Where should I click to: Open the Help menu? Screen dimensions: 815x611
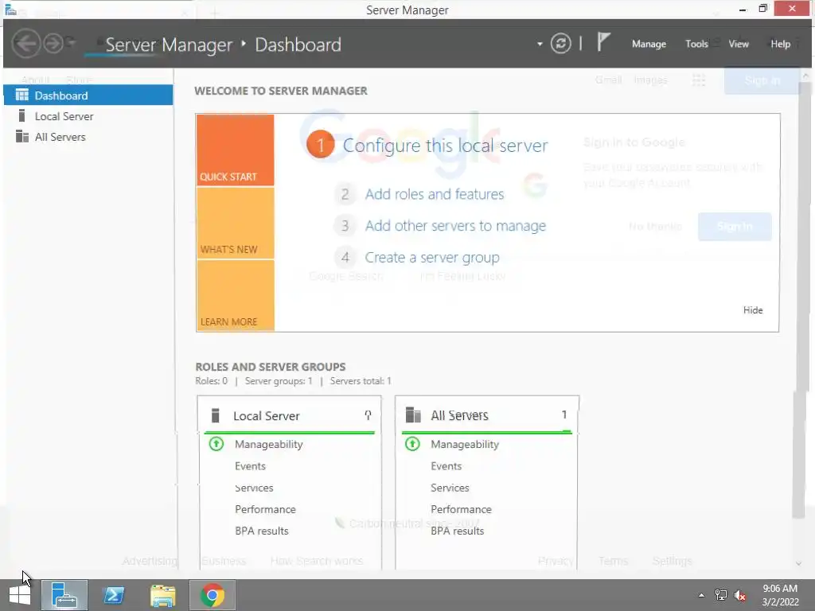coord(780,45)
